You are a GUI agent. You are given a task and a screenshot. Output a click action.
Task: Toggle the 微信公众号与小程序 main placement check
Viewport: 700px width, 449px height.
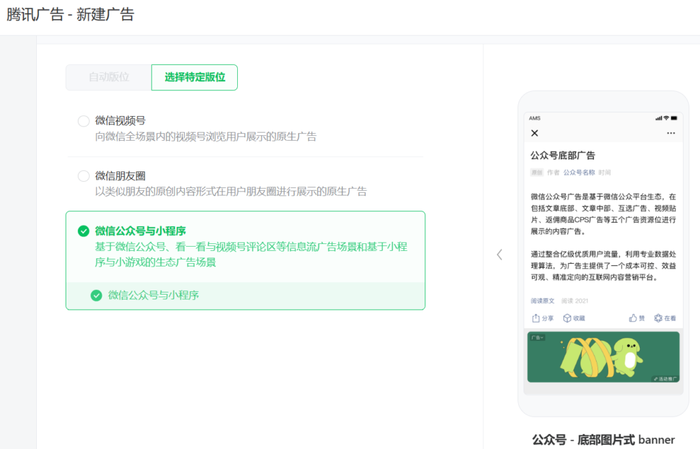83,231
